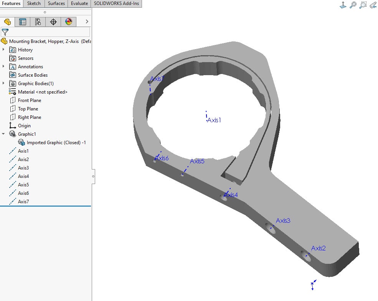378x301 pixels.
Task: Select the Graphic1 feature icon
Action: click(13, 134)
